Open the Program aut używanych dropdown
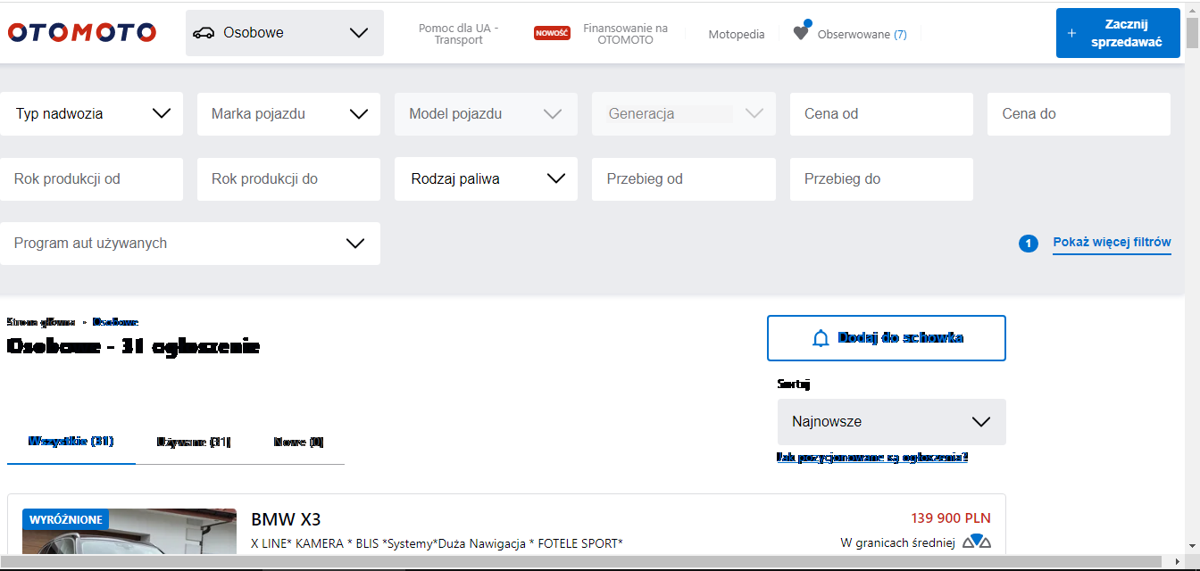 click(x=190, y=244)
